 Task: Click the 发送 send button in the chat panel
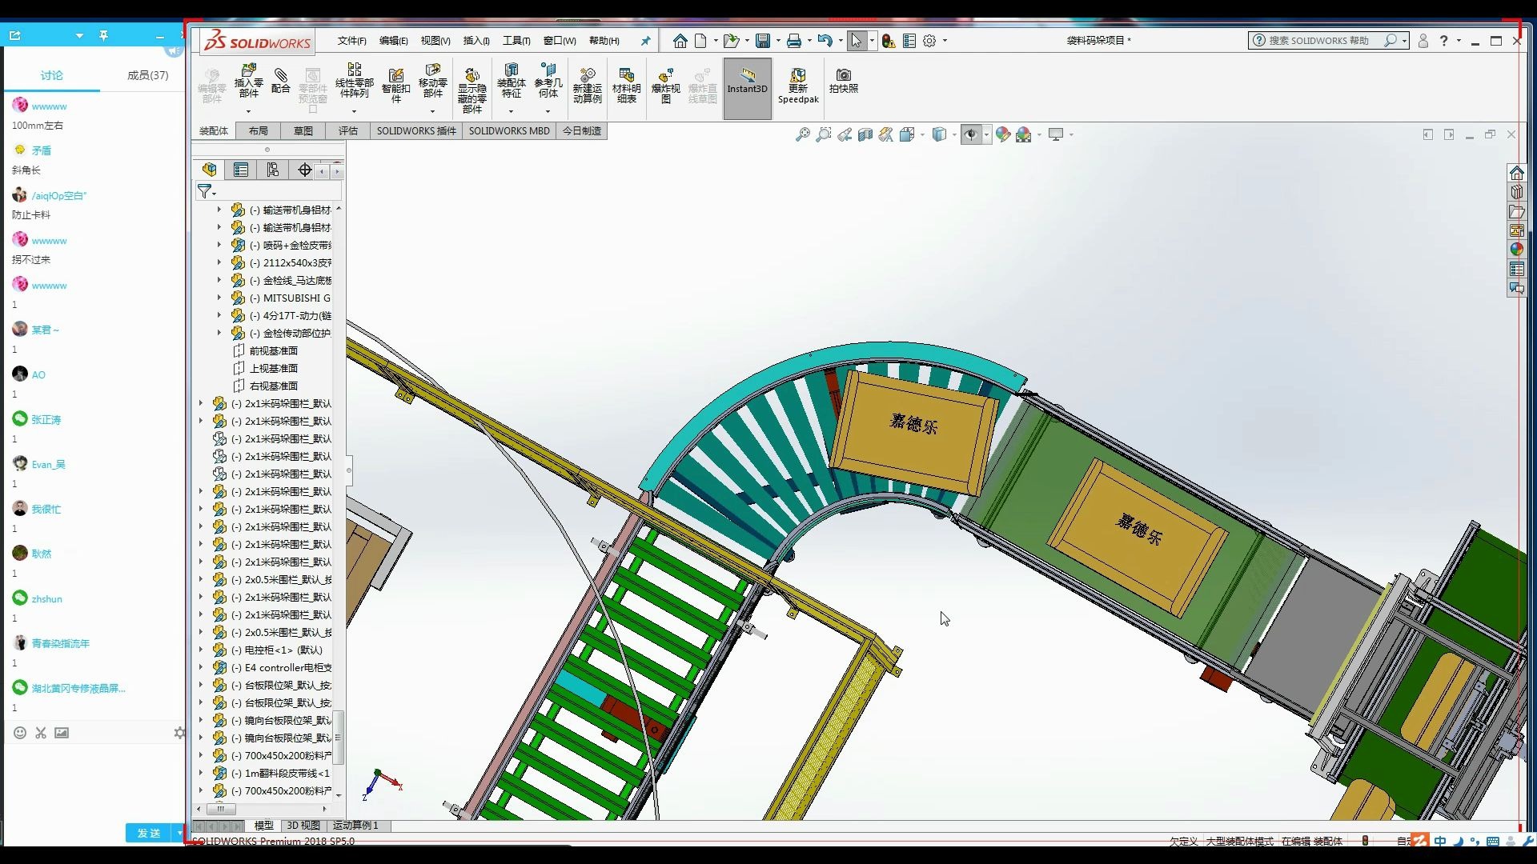tap(149, 833)
